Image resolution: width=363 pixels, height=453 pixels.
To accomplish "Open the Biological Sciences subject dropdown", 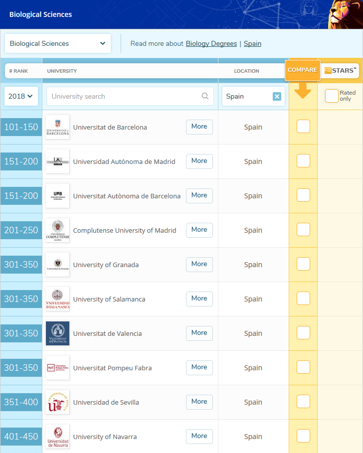I will pyautogui.click(x=58, y=43).
